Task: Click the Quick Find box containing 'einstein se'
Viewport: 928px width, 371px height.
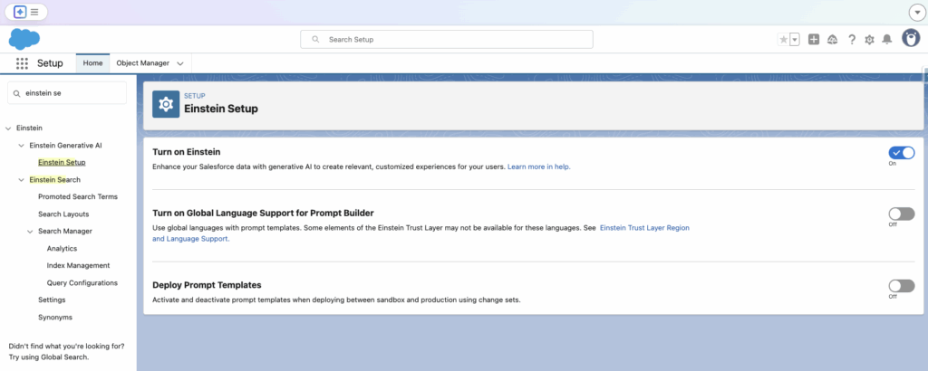Action: 67,93
